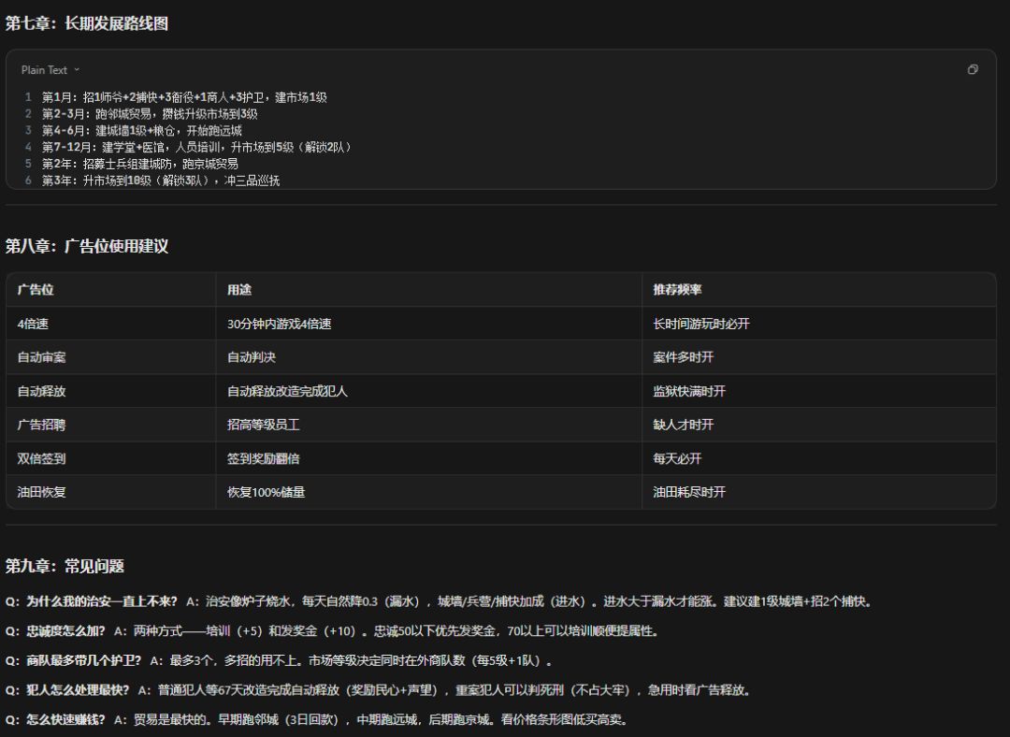Click the 推荐频率 column header
This screenshot has width=1010, height=737.
pyautogui.click(x=819, y=289)
